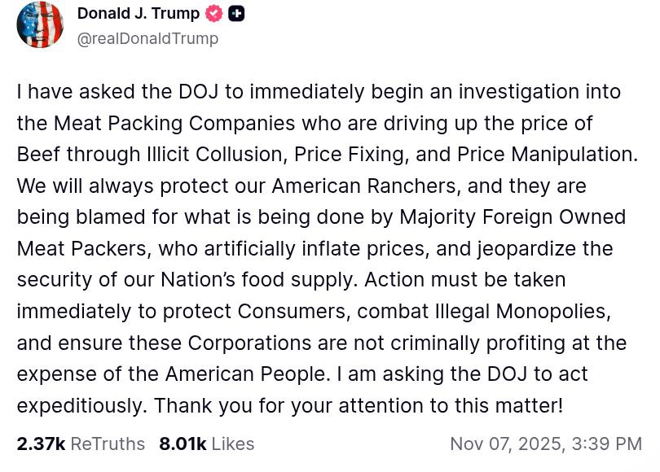
Task: Click the black plus badge beside the name
Action: pyautogui.click(x=236, y=14)
